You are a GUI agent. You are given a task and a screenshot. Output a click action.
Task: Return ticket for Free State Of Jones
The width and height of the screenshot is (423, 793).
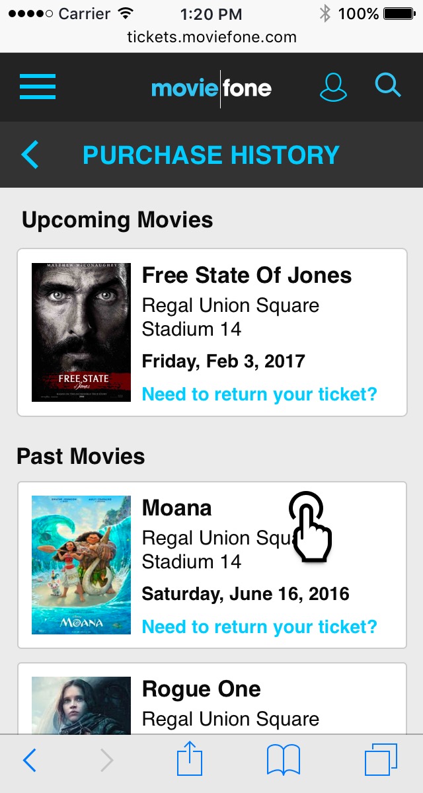(260, 395)
